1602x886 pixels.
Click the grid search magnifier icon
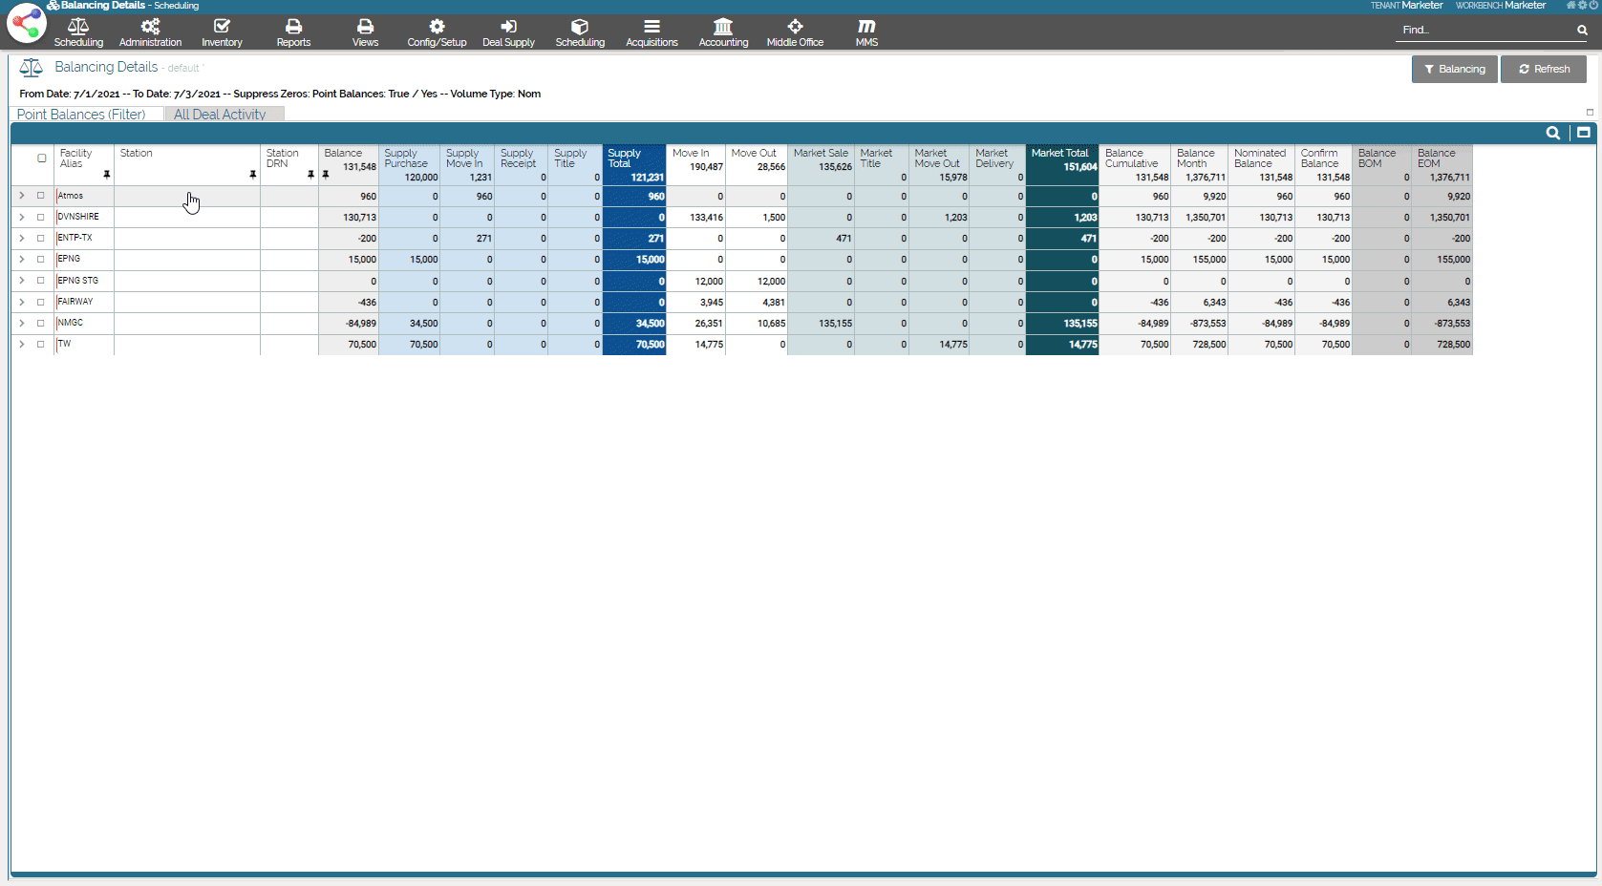point(1553,134)
